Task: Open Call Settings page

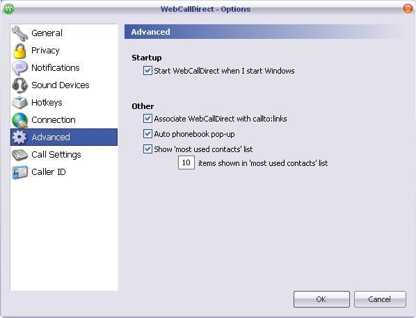Action: (64, 155)
